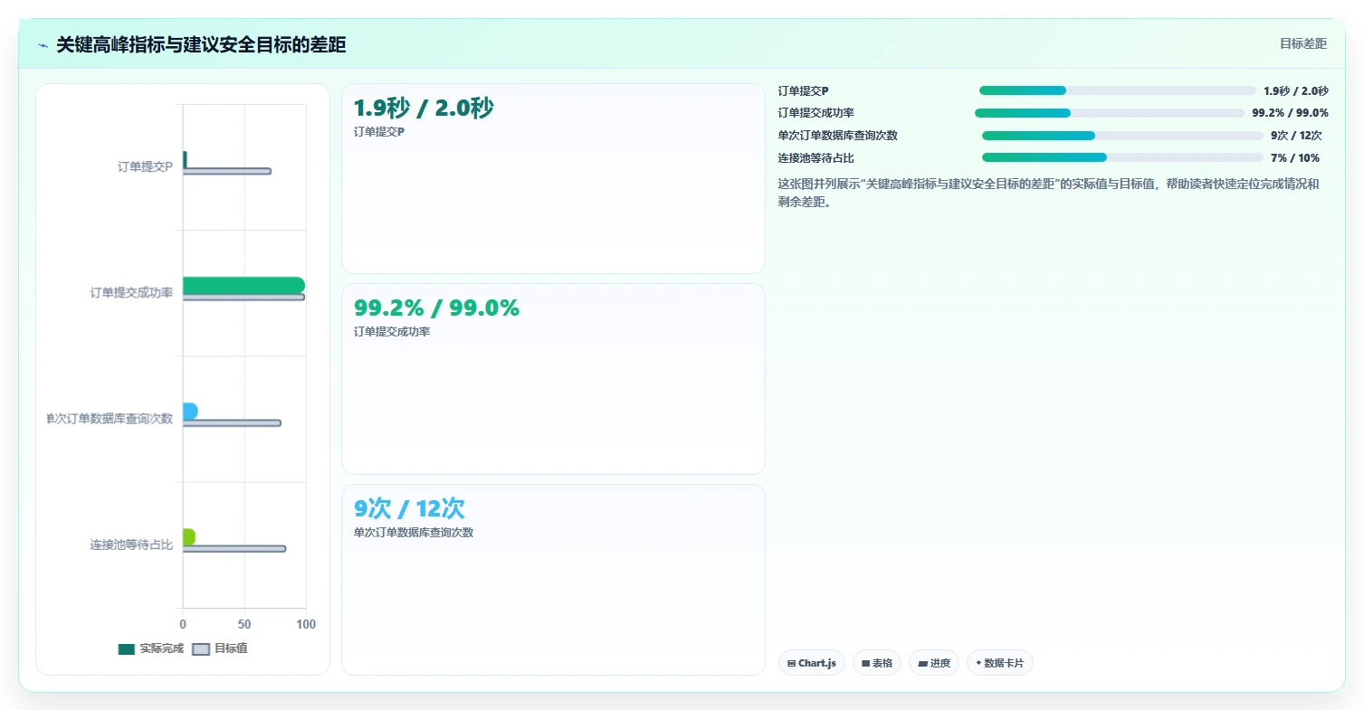The image size is (1364, 710).
Task: Click the lightning icon beside the title
Action: click(x=43, y=45)
